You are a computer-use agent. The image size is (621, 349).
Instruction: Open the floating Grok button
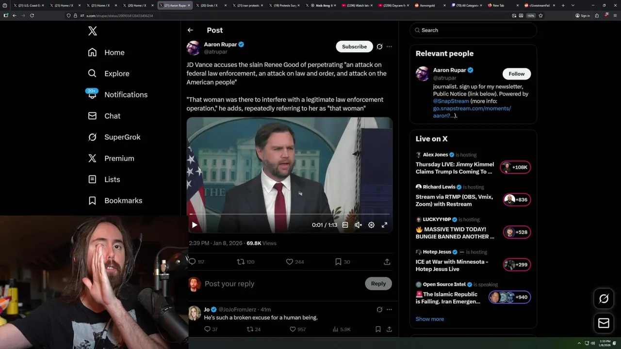(604, 299)
